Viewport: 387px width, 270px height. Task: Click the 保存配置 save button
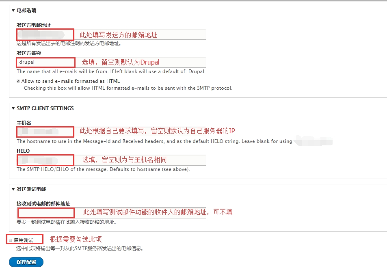click(x=26, y=262)
